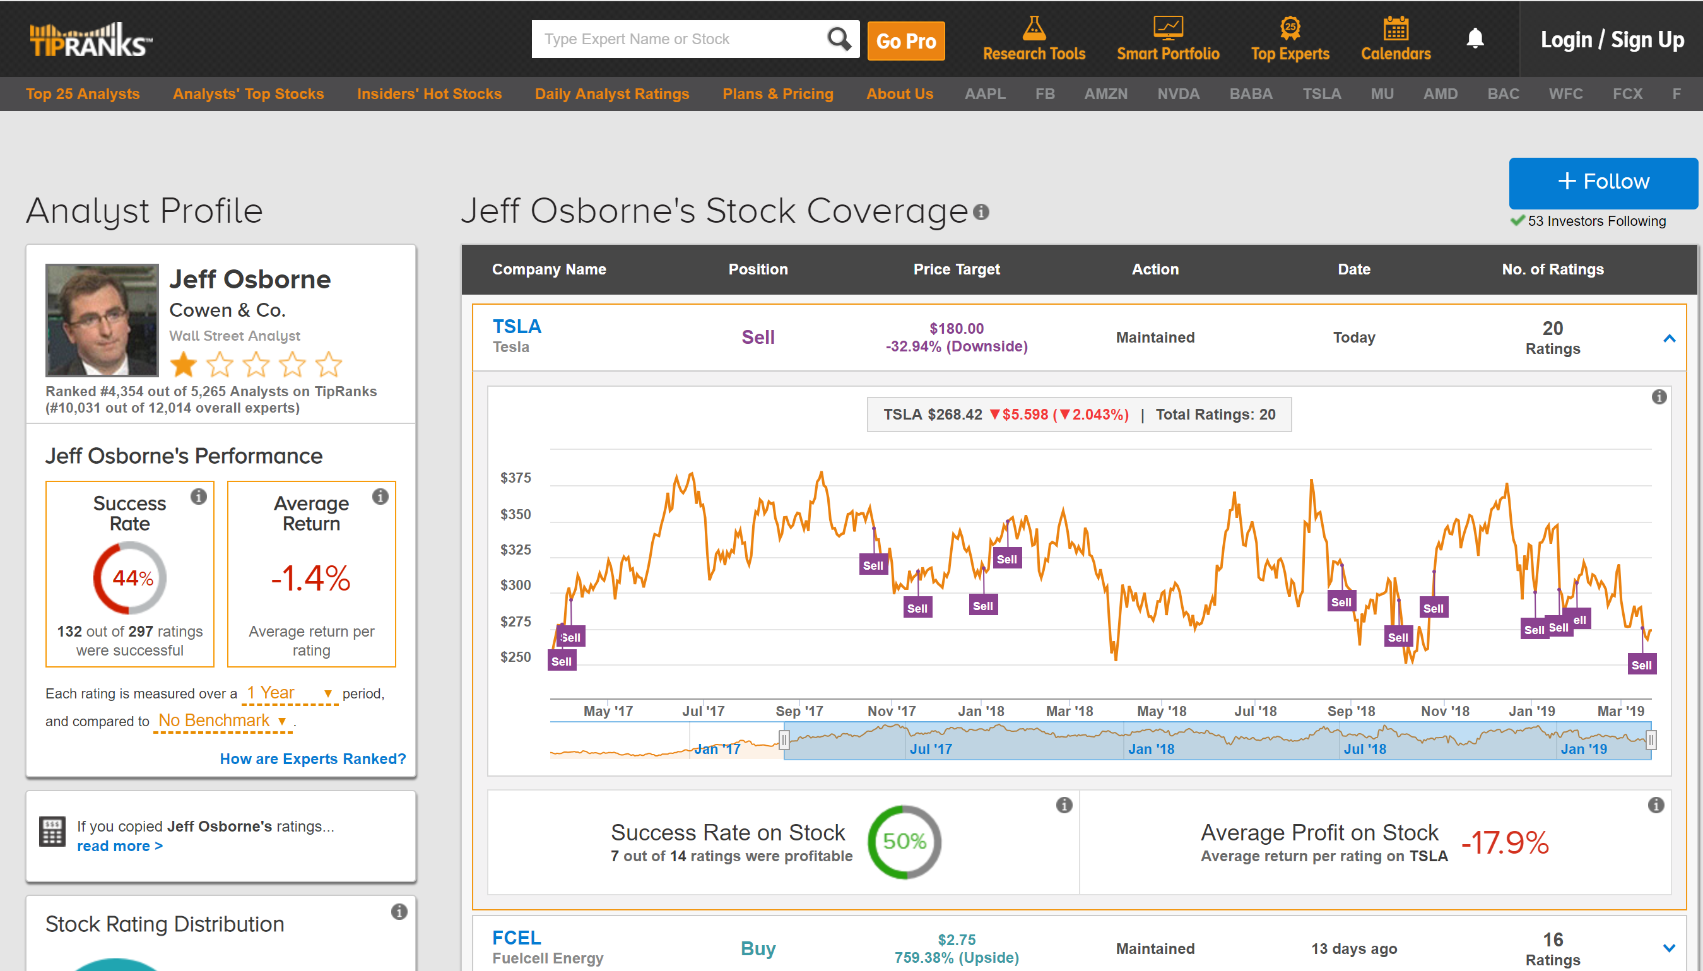Open Research Tools flask icon

pyautogui.click(x=1034, y=28)
